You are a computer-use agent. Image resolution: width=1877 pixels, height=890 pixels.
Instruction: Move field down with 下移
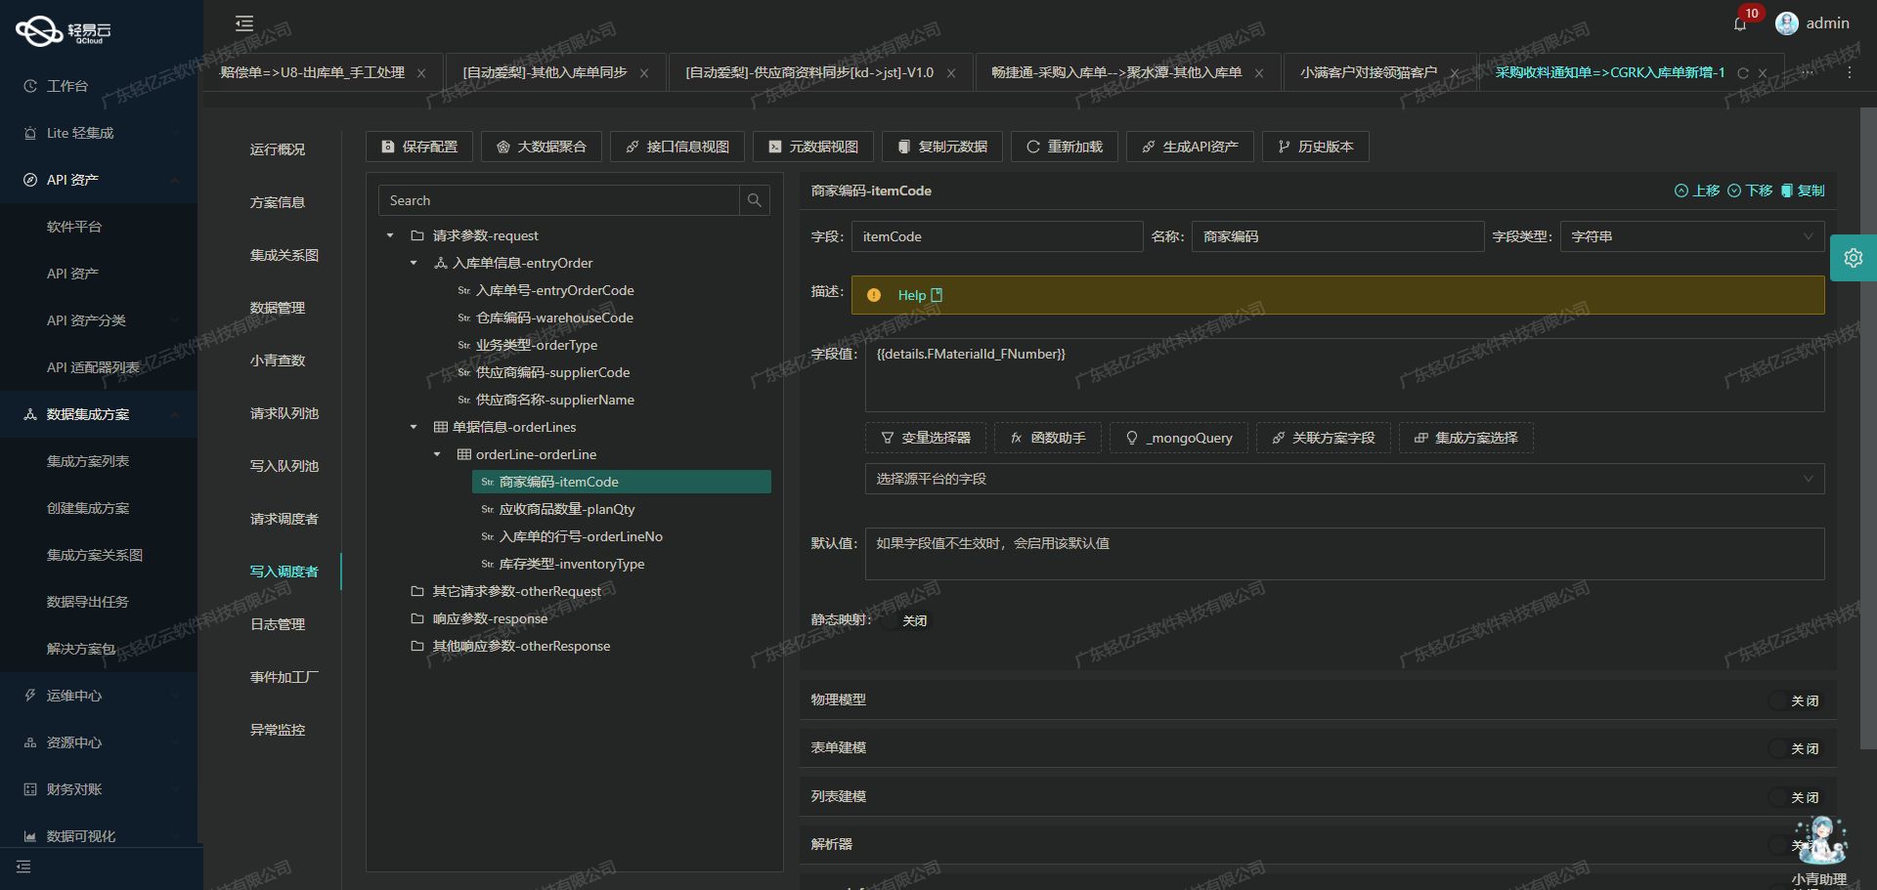click(1750, 191)
